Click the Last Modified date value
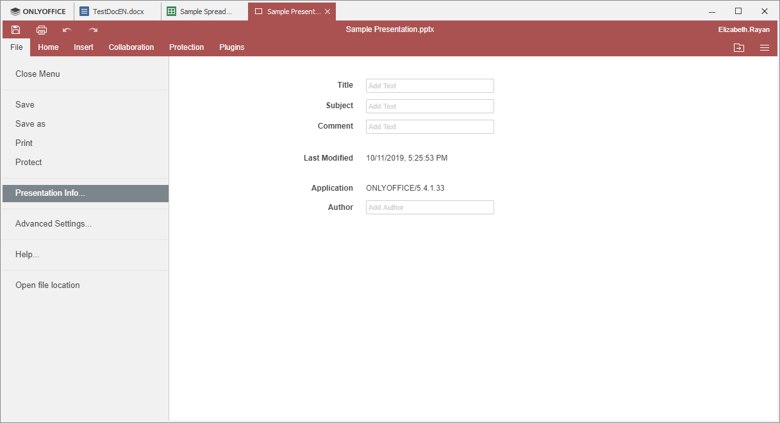This screenshot has width=780, height=423. (x=407, y=158)
